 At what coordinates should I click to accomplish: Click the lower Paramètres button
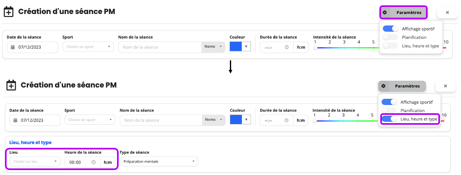402,86
